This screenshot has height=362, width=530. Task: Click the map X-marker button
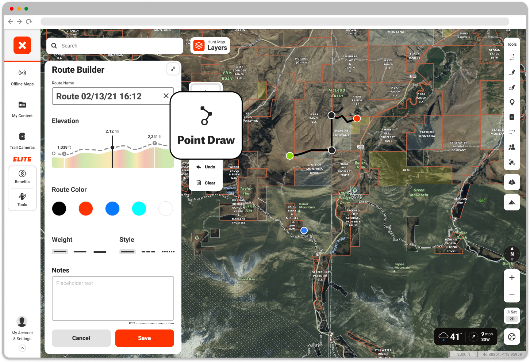coord(512,182)
